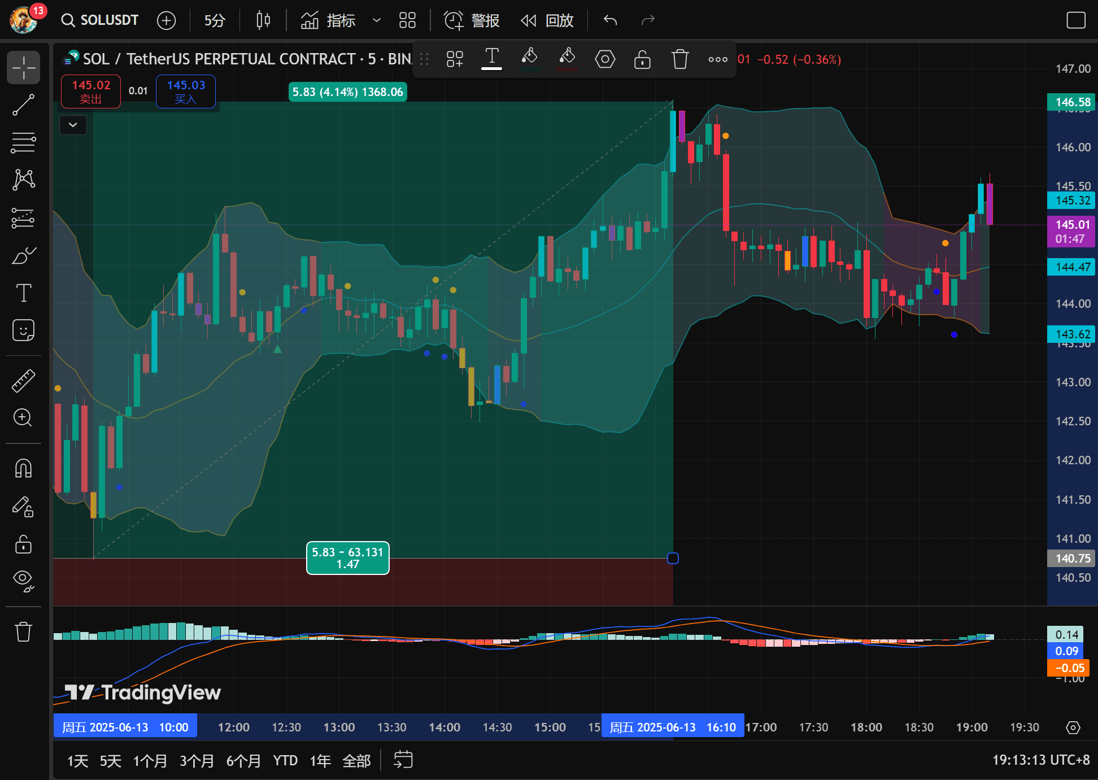Select the 1天 date range
This screenshot has width=1098, height=780.
click(77, 761)
